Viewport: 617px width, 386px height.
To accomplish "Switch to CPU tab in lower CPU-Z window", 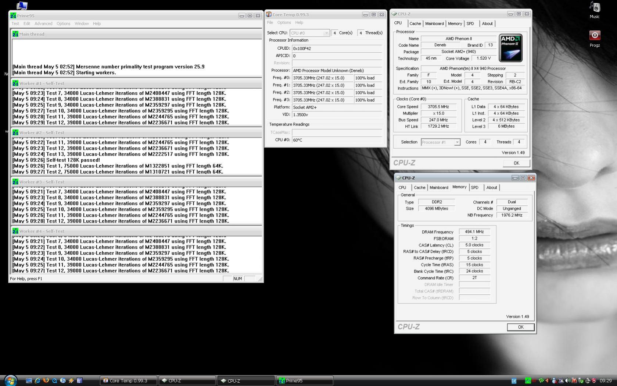I will (402, 188).
